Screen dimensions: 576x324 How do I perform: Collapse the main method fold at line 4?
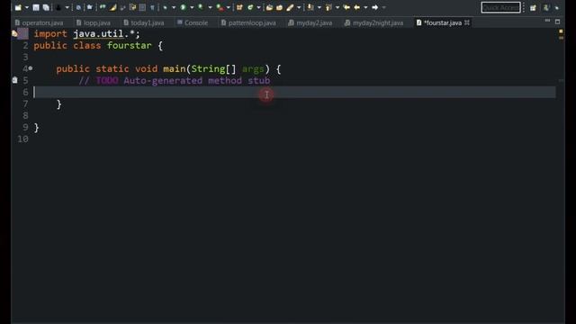(x=31, y=68)
